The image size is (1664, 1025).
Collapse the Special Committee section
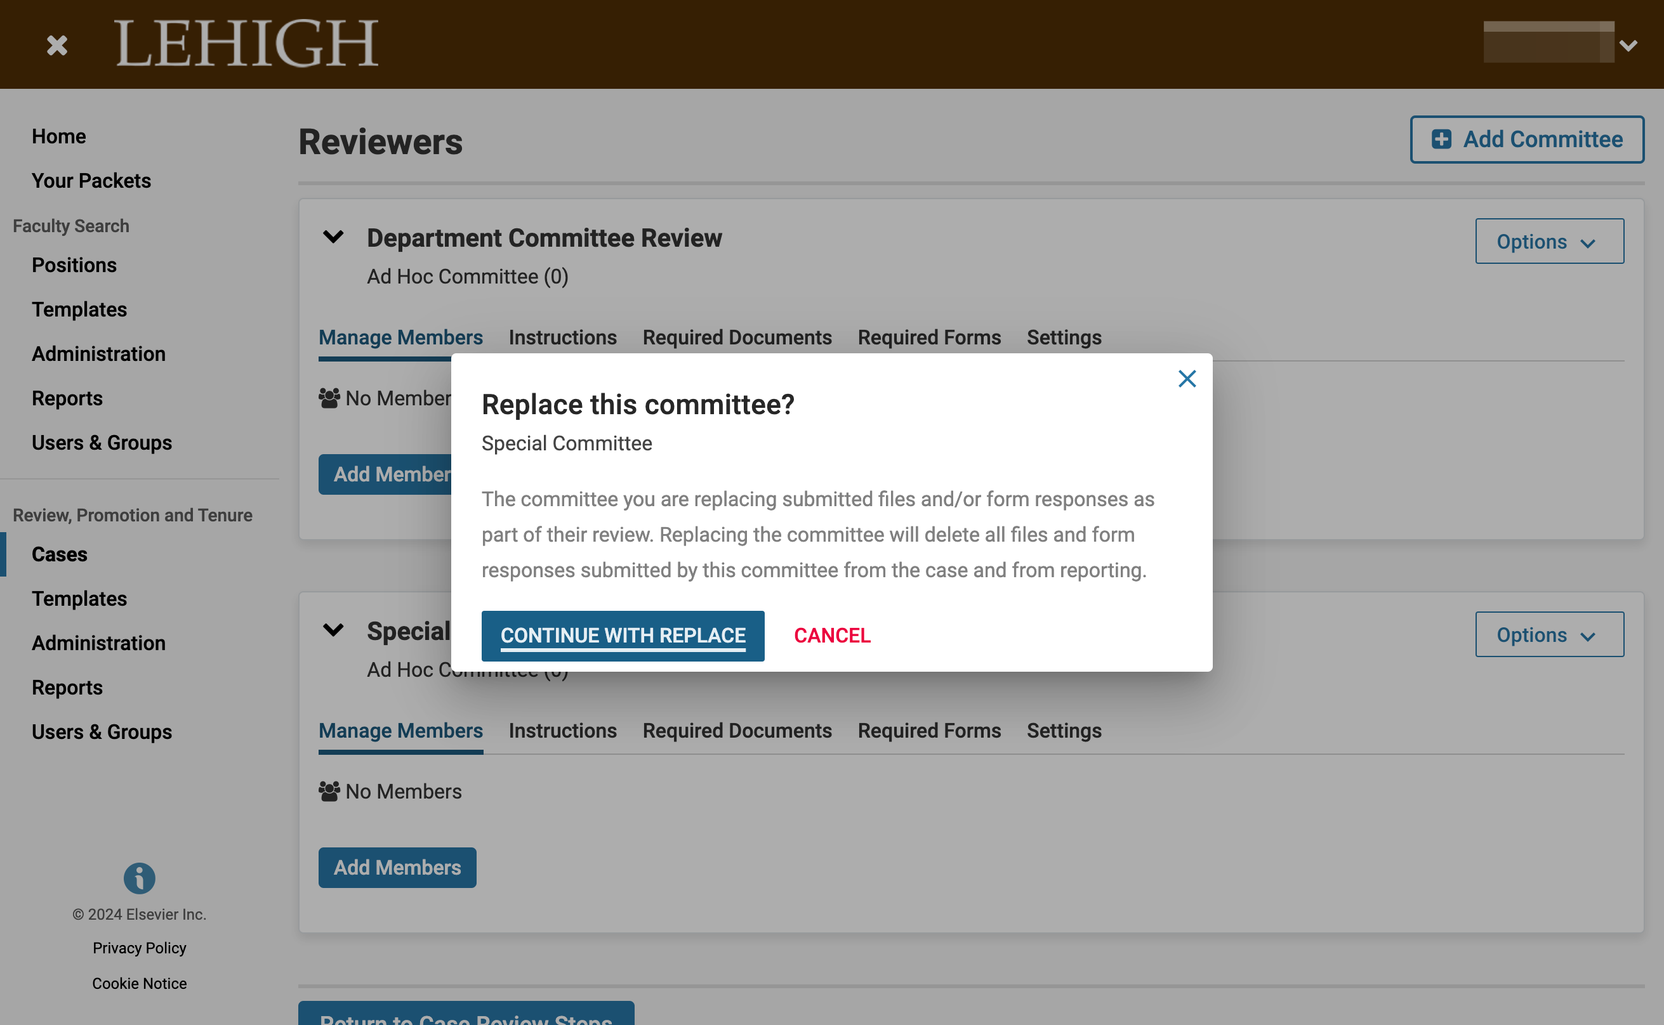tap(333, 630)
